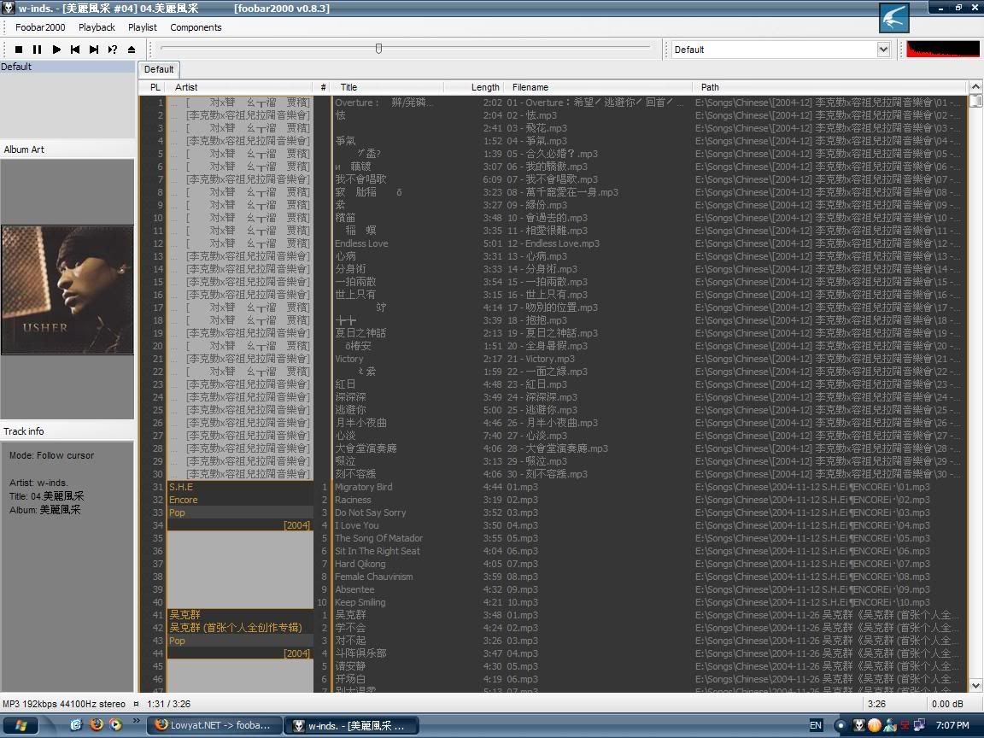This screenshot has width=984, height=738.
Task: Skip to the next track
Action: pyautogui.click(x=94, y=49)
